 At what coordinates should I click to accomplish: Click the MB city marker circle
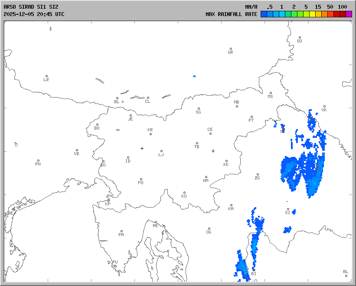pyautogui.click(x=237, y=106)
